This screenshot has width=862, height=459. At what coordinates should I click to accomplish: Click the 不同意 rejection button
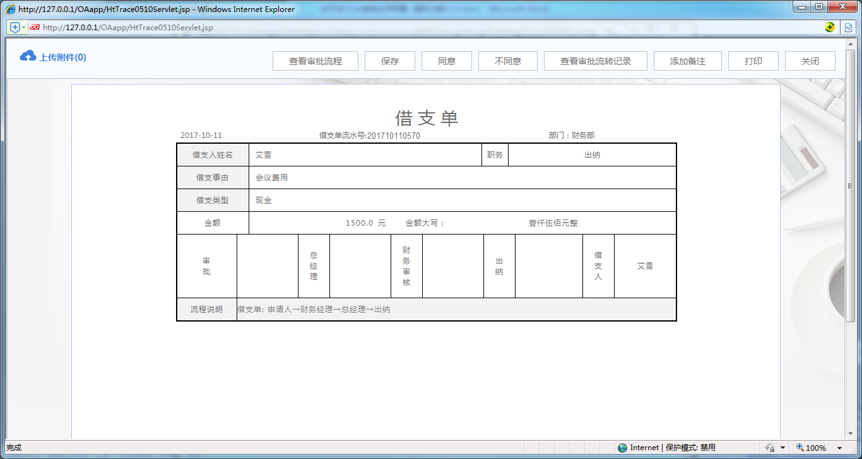[508, 61]
